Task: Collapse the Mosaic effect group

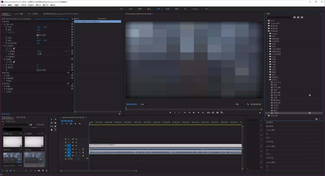Action: point(2,59)
